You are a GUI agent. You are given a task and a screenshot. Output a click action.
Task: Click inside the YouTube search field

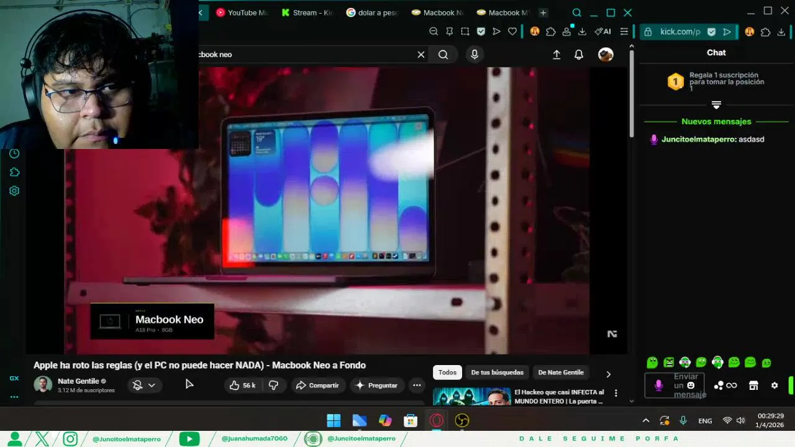306,55
